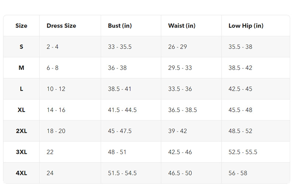This screenshot has height=196, width=295.
Task: Select the 2XL size row label
Action: click(x=21, y=131)
